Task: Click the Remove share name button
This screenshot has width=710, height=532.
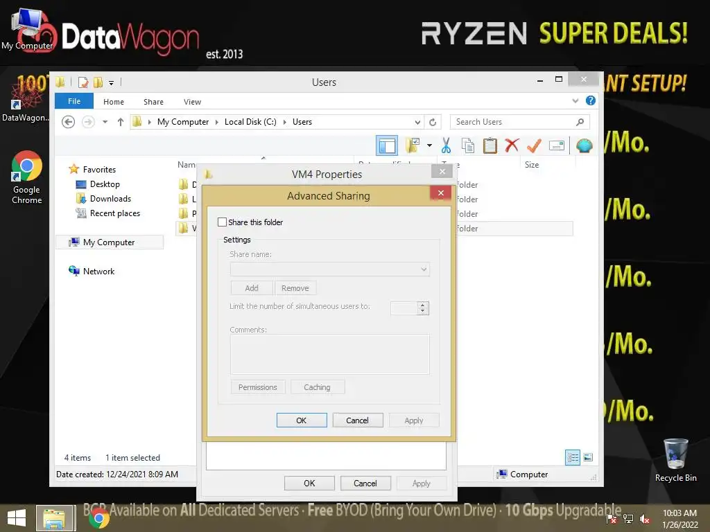Action: point(295,288)
